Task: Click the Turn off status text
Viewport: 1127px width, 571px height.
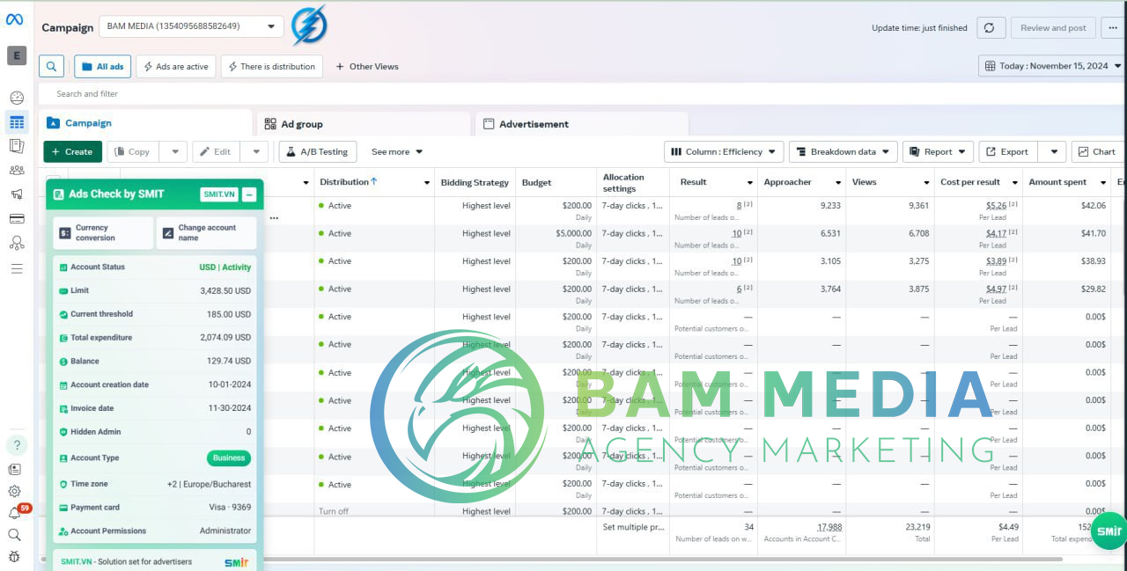Action: click(334, 511)
